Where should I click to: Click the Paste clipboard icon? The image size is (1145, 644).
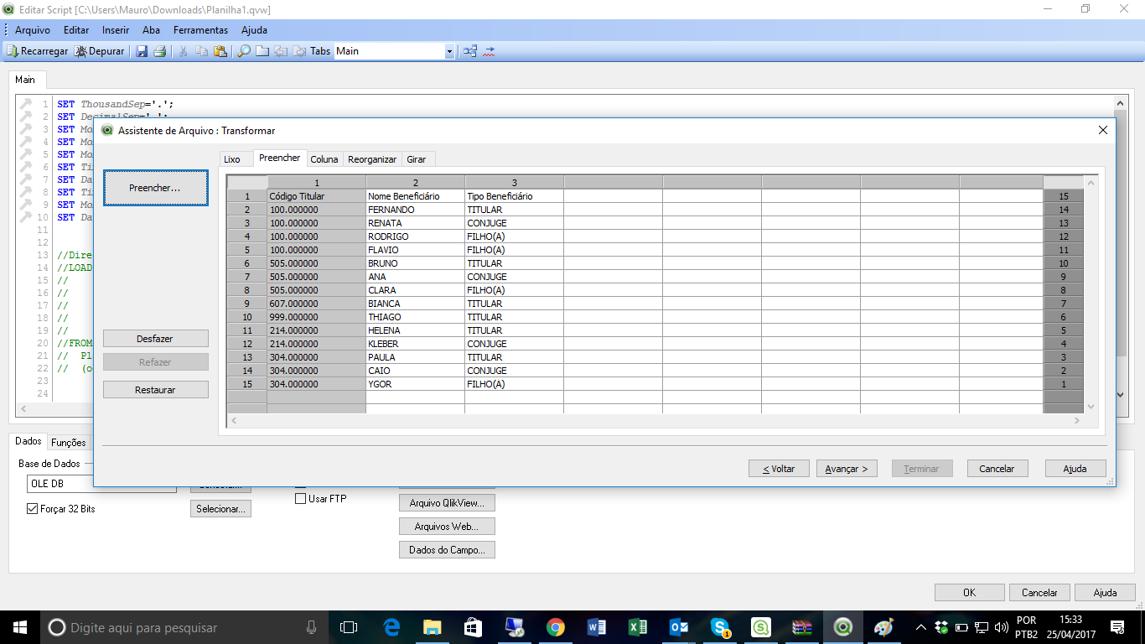220,51
